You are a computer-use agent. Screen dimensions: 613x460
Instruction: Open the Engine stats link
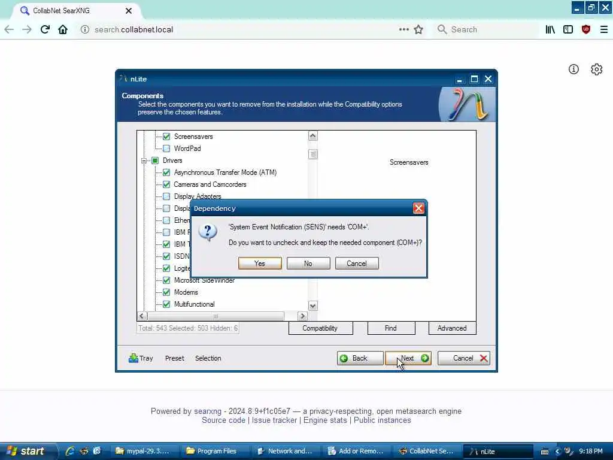(325, 420)
